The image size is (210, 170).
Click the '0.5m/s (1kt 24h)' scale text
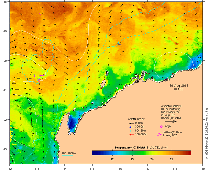tap(171, 118)
